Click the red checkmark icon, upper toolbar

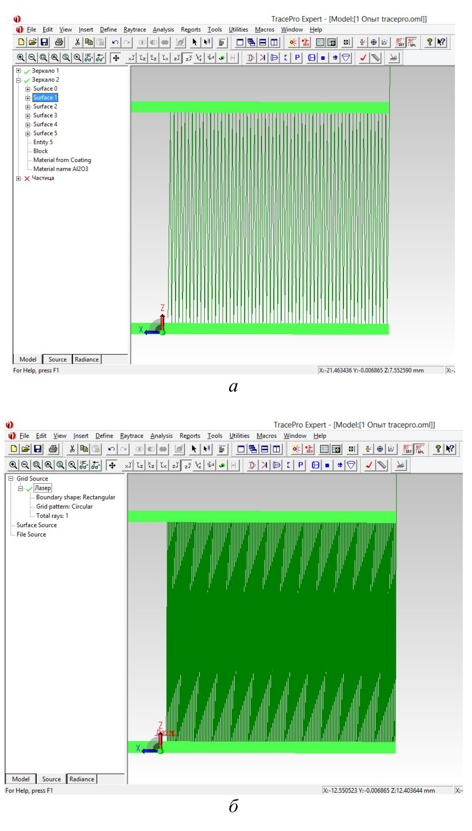pyautogui.click(x=363, y=58)
